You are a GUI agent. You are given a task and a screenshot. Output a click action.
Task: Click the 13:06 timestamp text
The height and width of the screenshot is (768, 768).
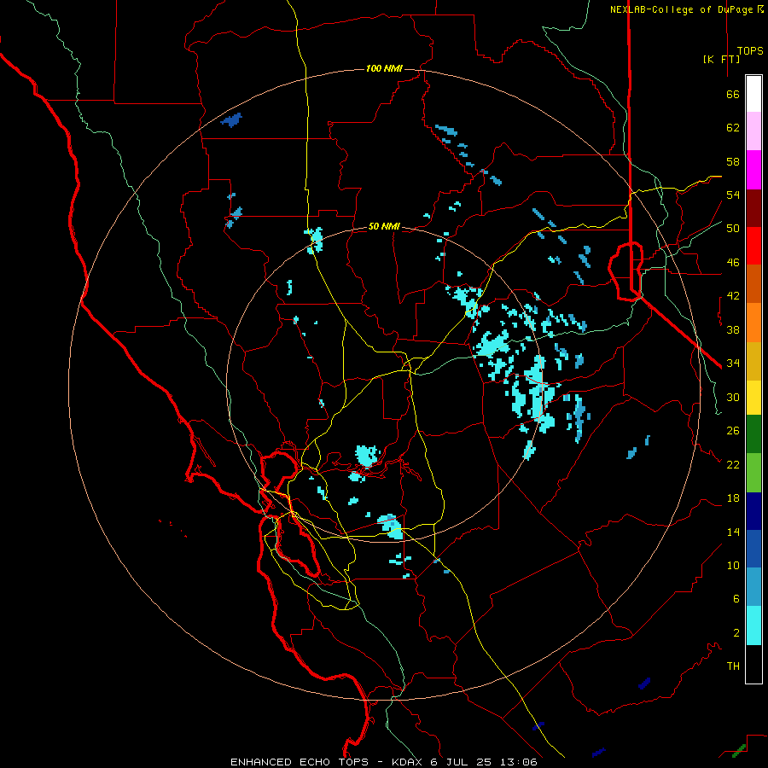(519, 762)
